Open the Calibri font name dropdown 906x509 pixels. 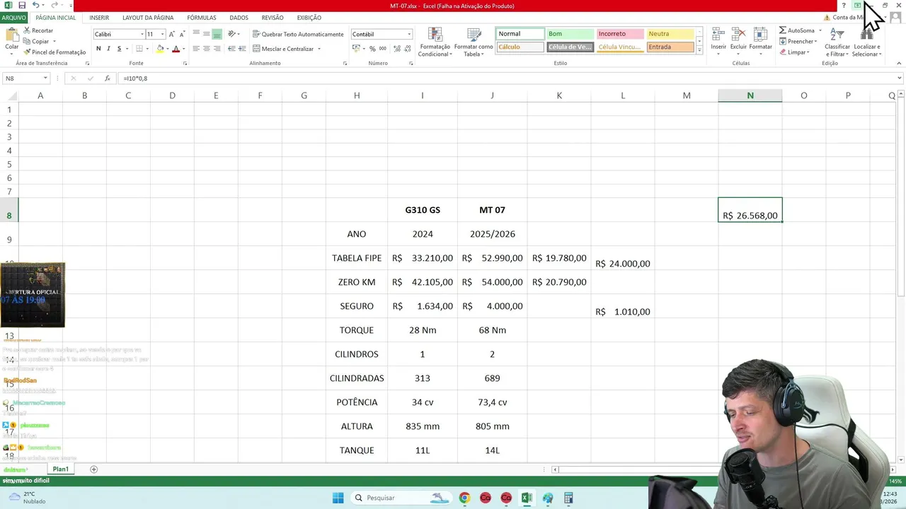[142, 34]
